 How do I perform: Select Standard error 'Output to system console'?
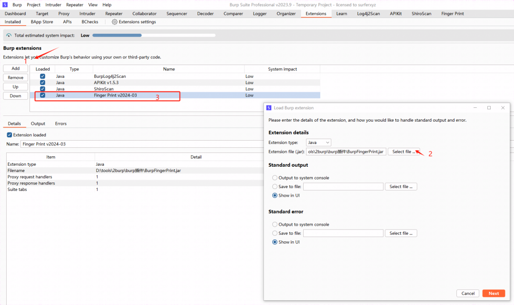(275, 225)
